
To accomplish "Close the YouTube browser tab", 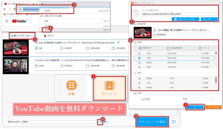I will coord(37,4).
